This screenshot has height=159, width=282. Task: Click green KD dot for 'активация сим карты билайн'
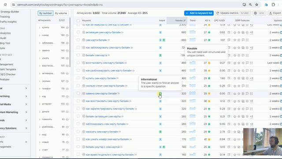(x=209, y=32)
